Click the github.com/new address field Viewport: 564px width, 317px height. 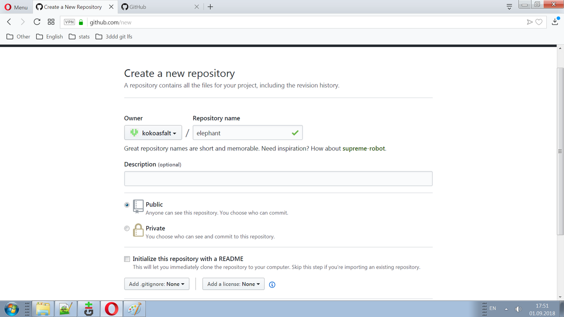pos(302,22)
